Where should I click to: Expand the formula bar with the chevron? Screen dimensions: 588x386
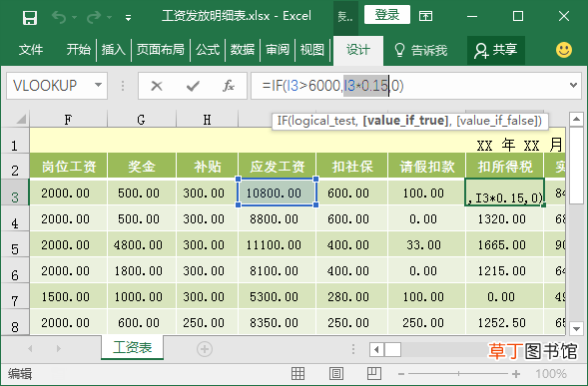pyautogui.click(x=573, y=86)
